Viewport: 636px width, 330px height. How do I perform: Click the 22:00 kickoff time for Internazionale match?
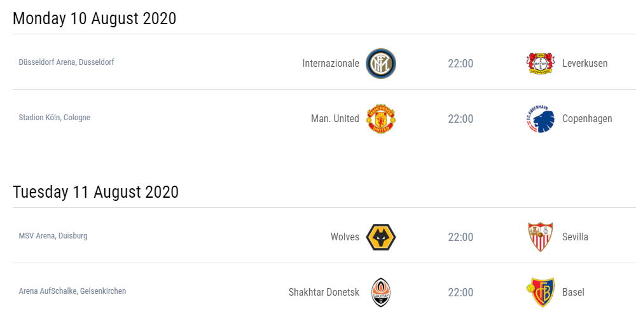tap(460, 64)
